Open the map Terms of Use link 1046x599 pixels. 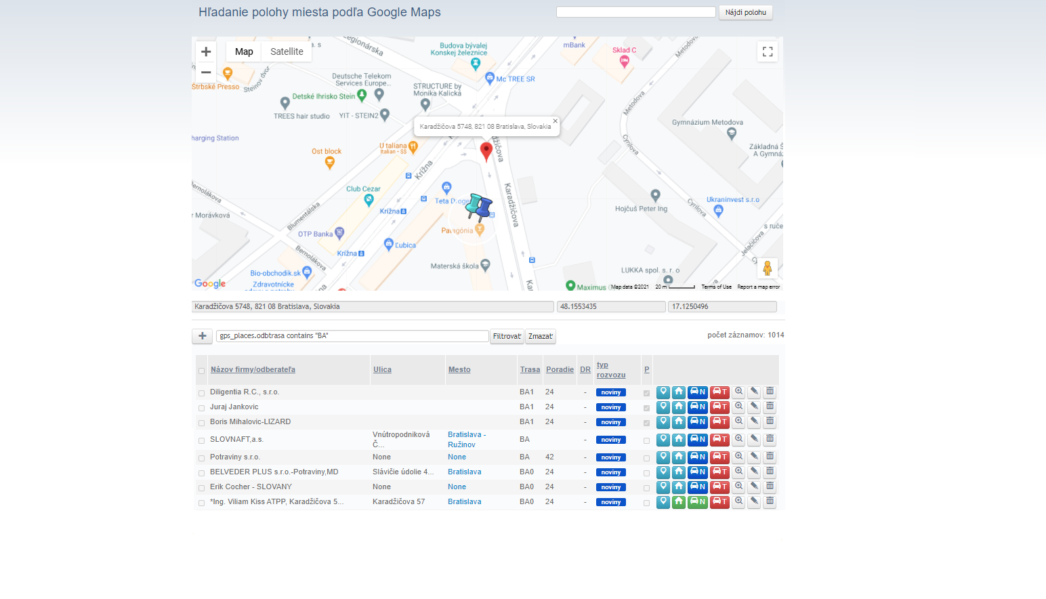click(716, 287)
